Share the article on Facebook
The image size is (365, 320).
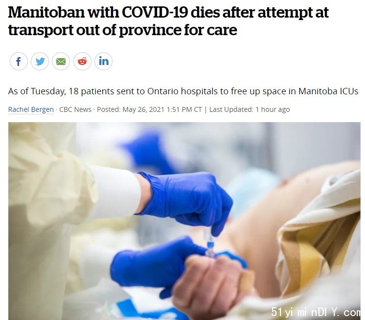19,62
